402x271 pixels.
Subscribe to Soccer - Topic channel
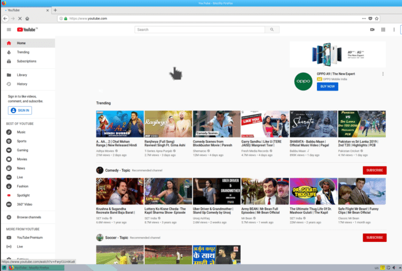(x=374, y=238)
